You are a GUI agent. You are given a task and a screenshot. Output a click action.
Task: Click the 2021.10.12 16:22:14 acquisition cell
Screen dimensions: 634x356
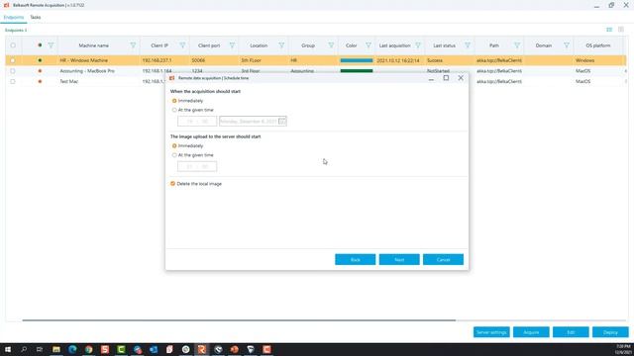pos(400,60)
